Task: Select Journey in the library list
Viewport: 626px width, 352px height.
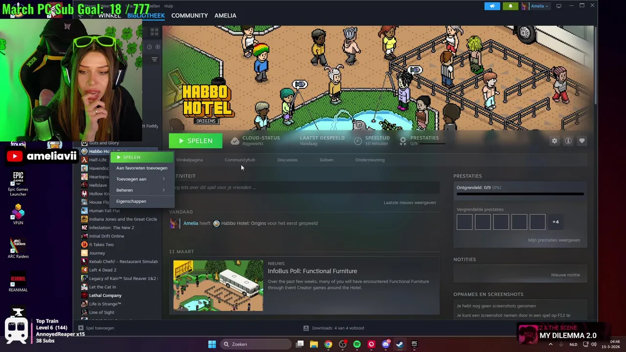Action: point(97,253)
